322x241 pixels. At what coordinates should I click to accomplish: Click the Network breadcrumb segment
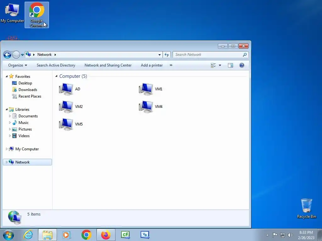44,55
